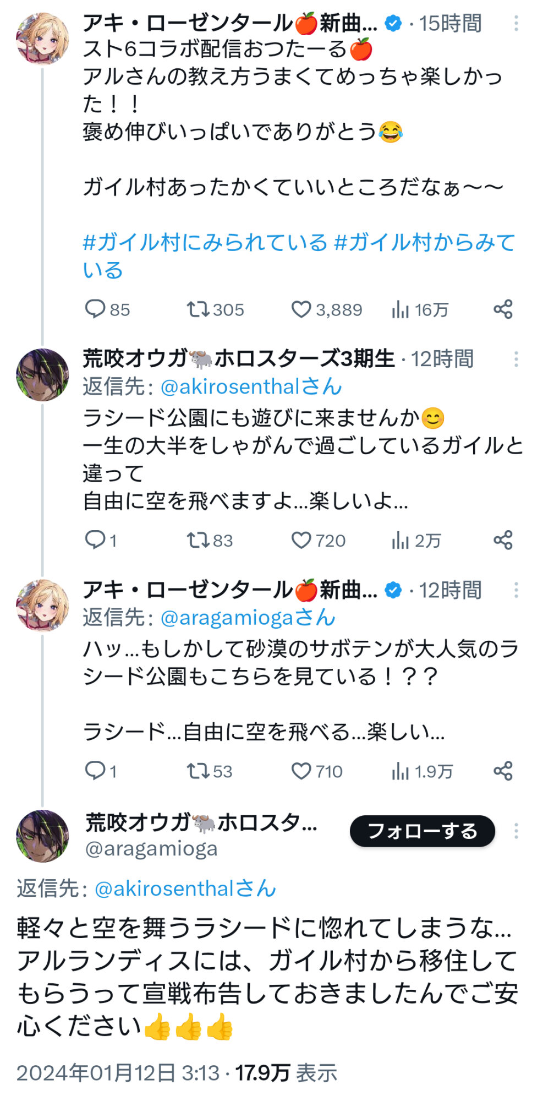This screenshot has width=543, height=1101.
Task: Open reply thread on Aki's 12時間 reply
Action: [95, 771]
